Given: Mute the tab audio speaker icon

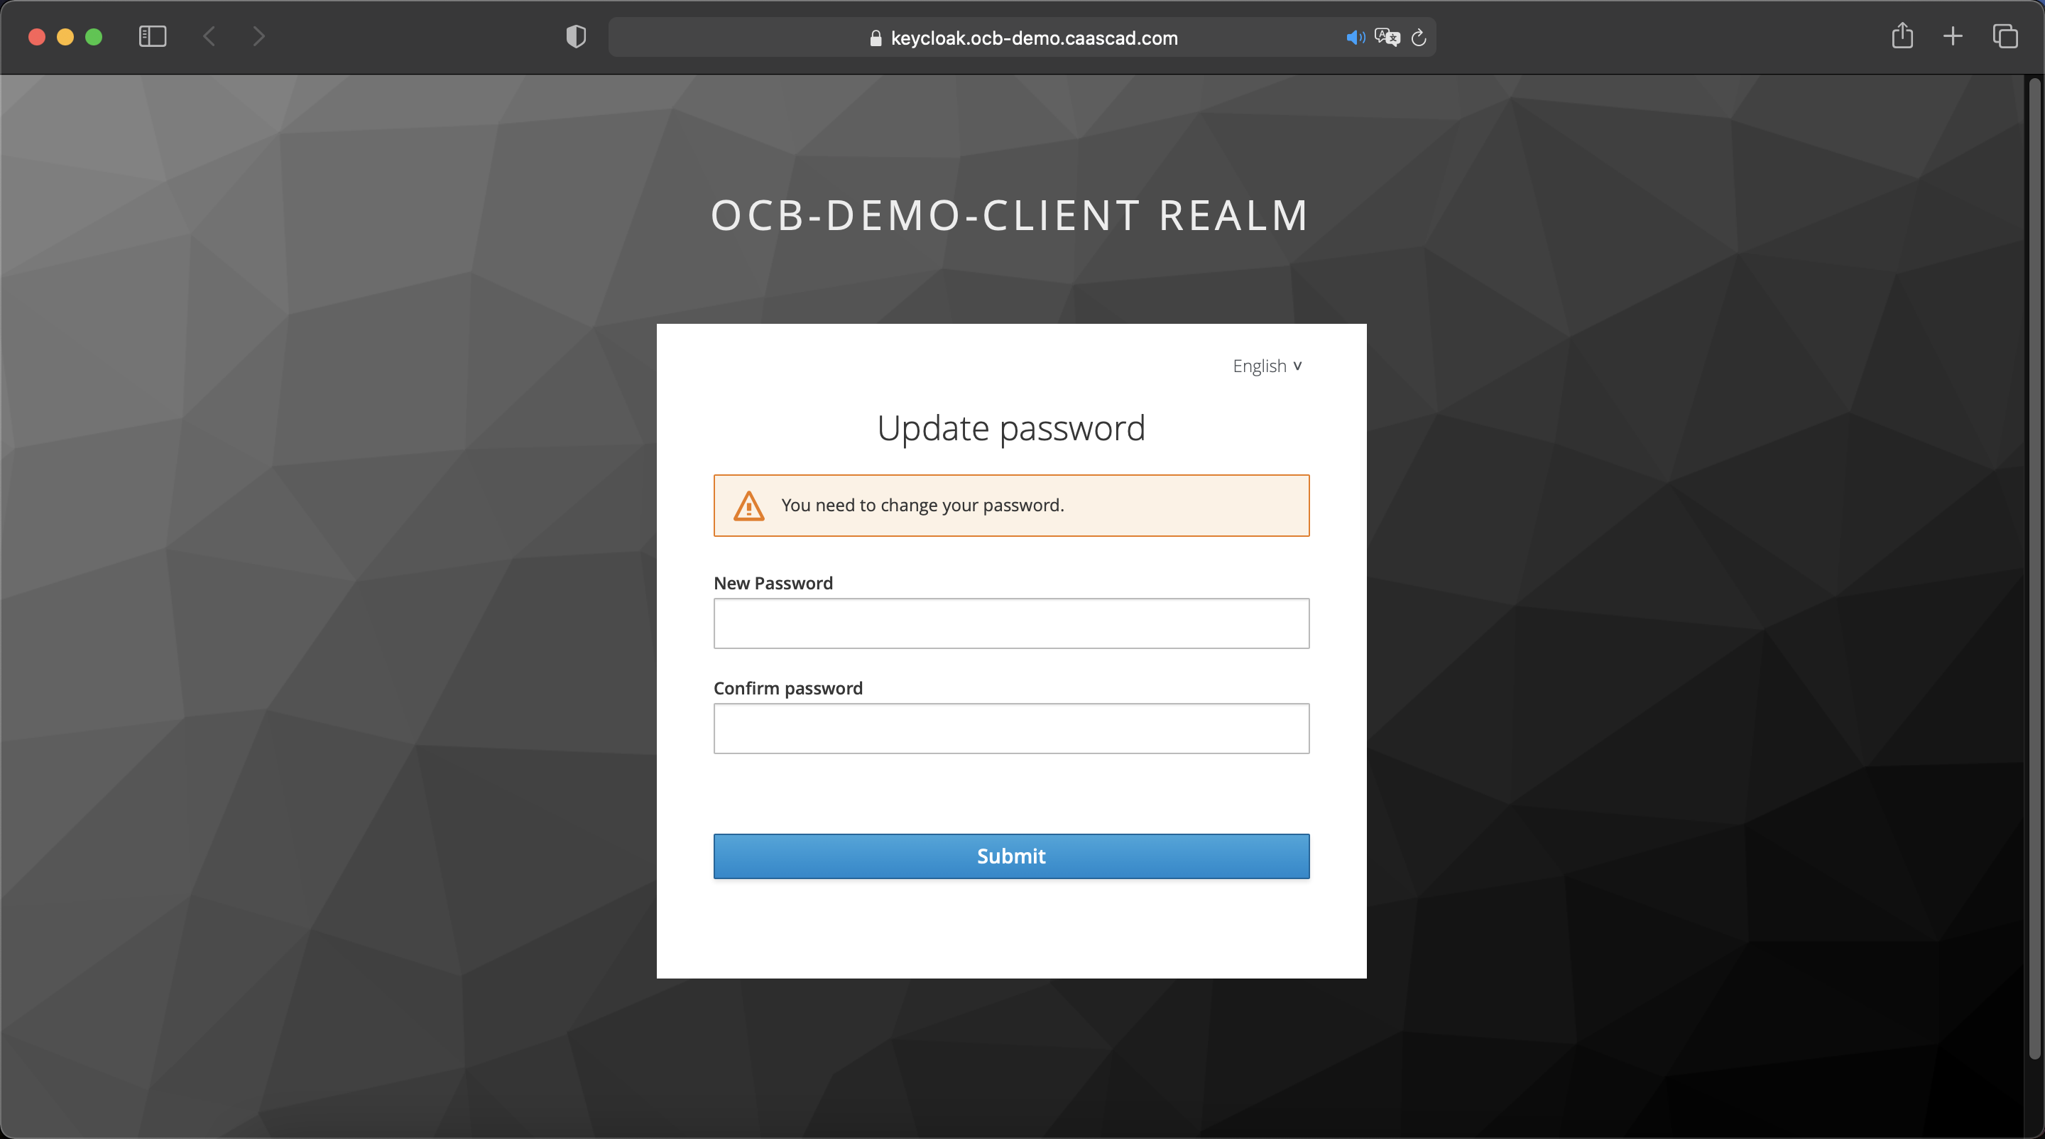Looking at the screenshot, I should [x=1355, y=38].
